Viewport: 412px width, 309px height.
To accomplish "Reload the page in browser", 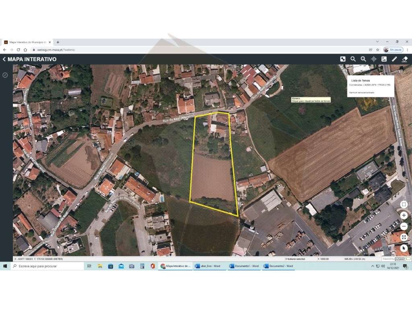I will coord(19,49).
